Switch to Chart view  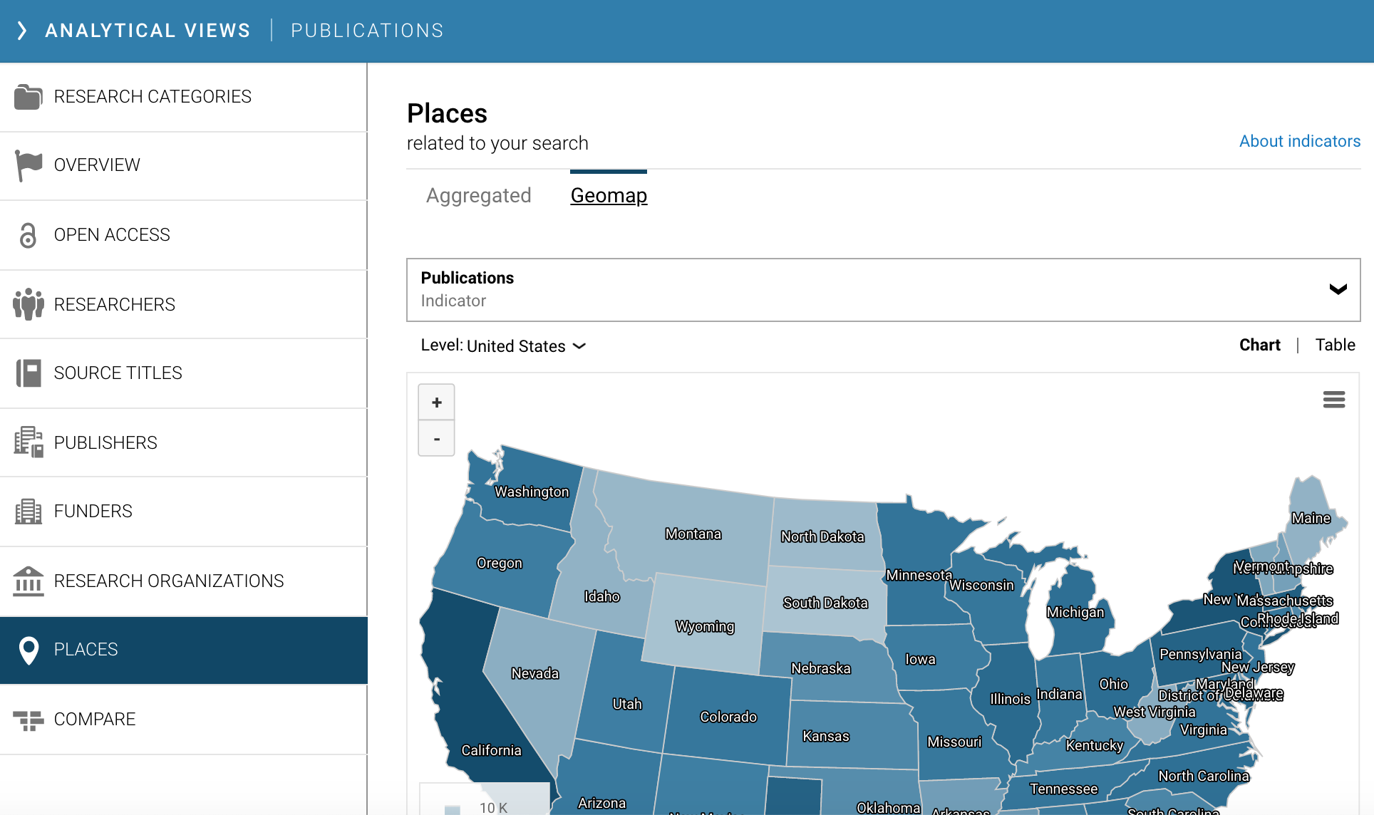click(1259, 346)
